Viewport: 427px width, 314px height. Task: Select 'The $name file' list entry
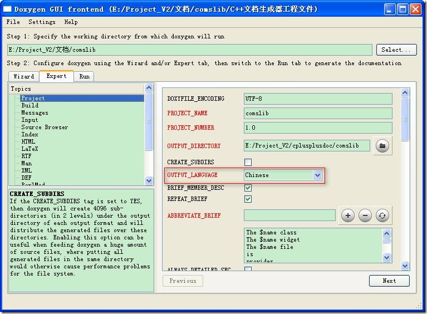click(x=269, y=247)
